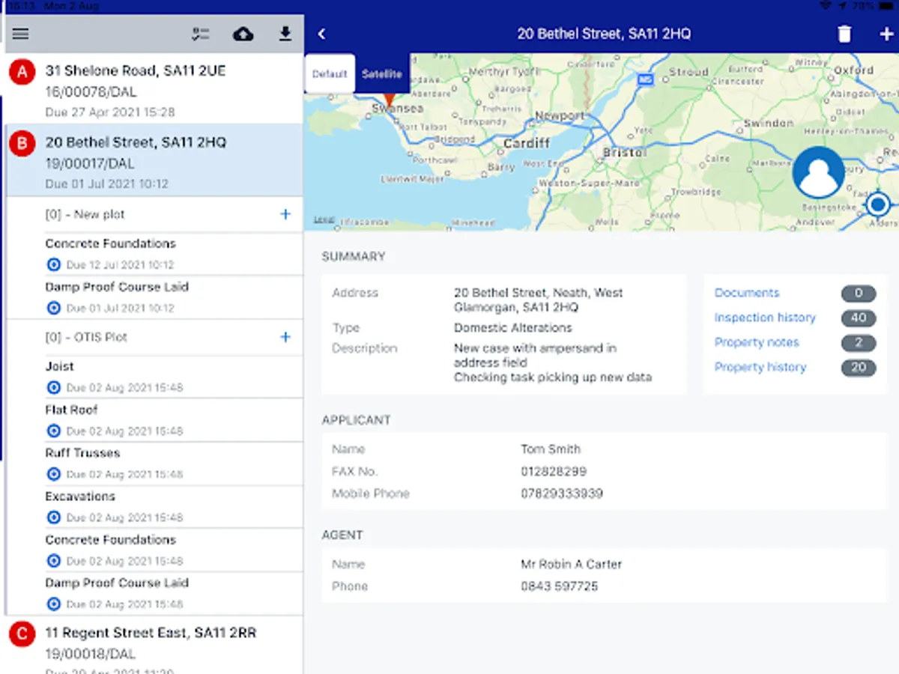Tap status icon for Concrete Foundations due 12 Jul
The width and height of the screenshot is (899, 674).
tap(53, 264)
